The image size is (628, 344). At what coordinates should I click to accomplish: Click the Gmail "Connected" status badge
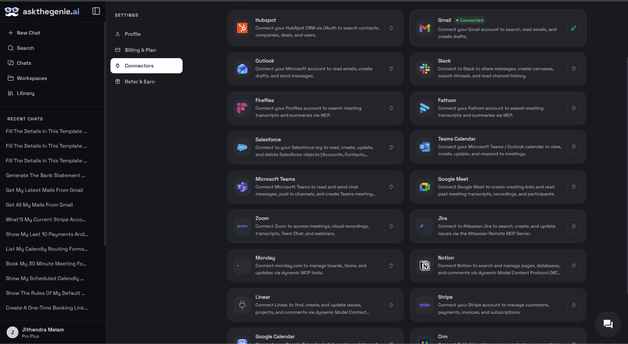[x=470, y=20]
